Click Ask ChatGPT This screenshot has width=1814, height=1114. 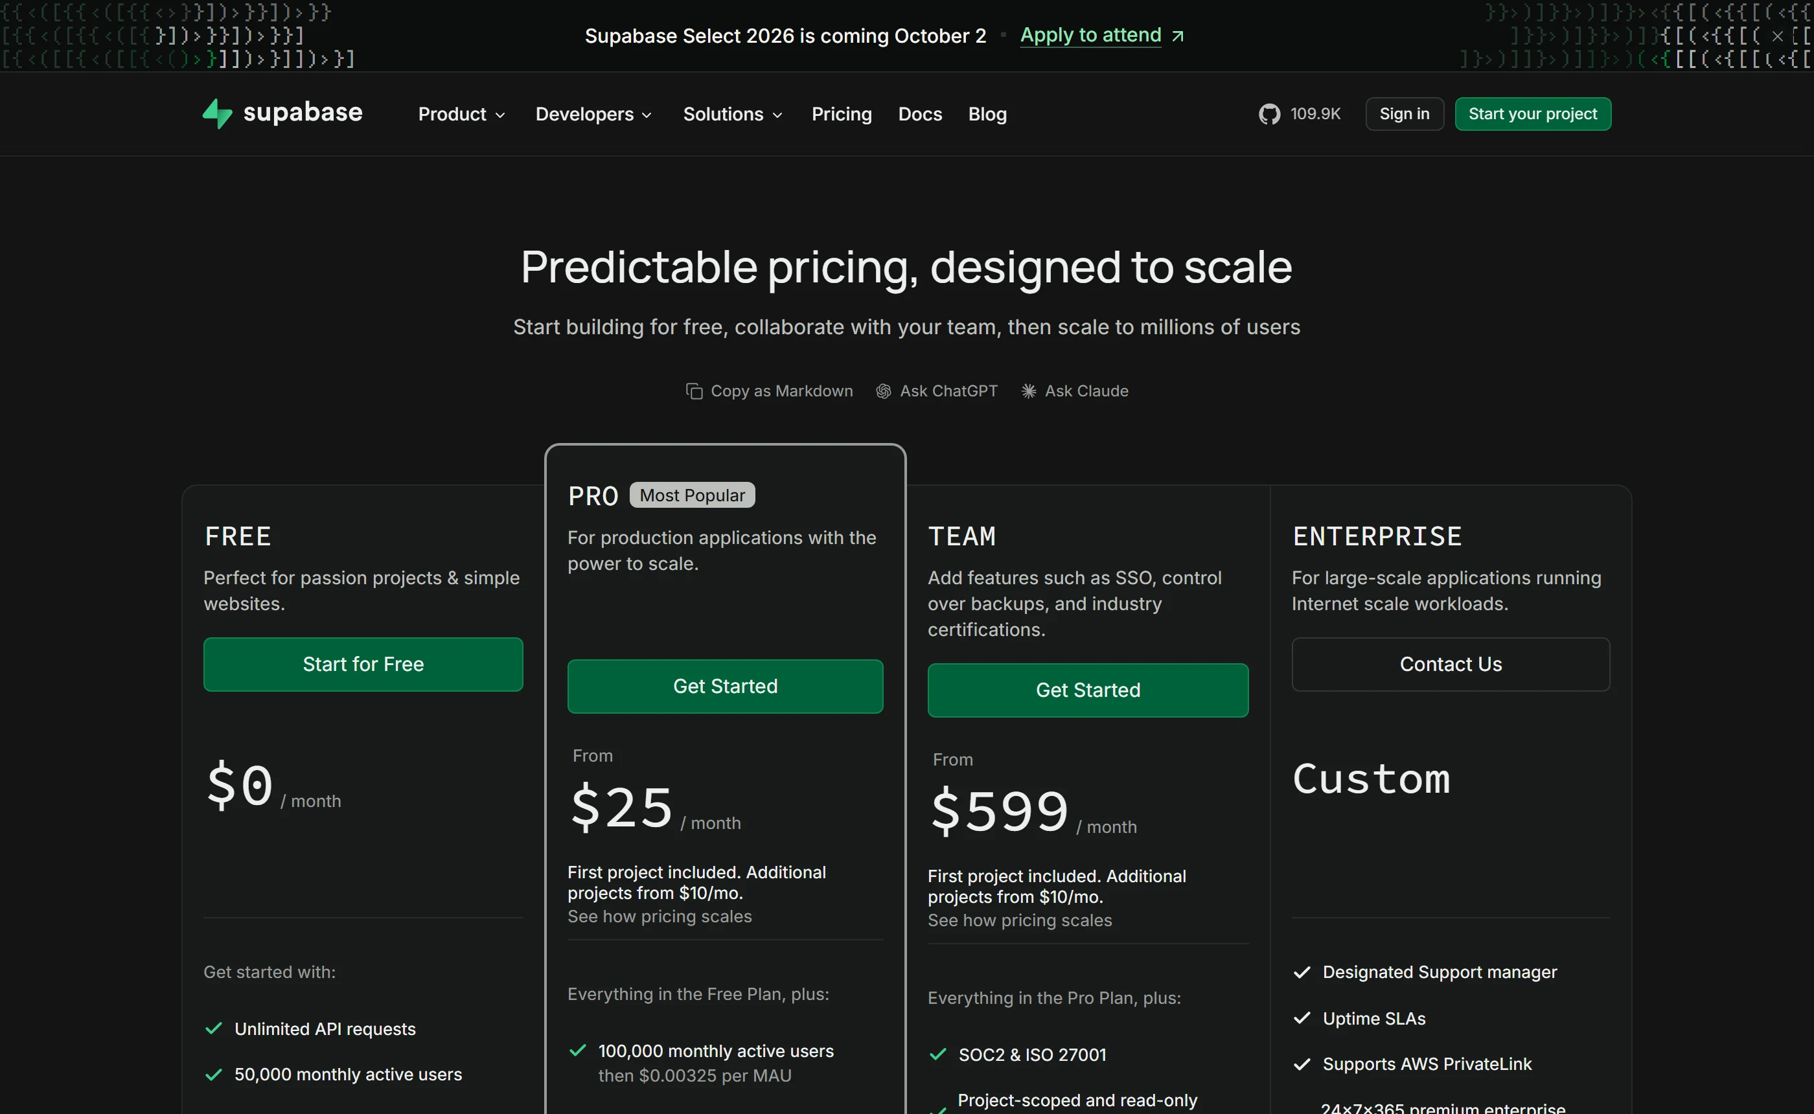[948, 391]
